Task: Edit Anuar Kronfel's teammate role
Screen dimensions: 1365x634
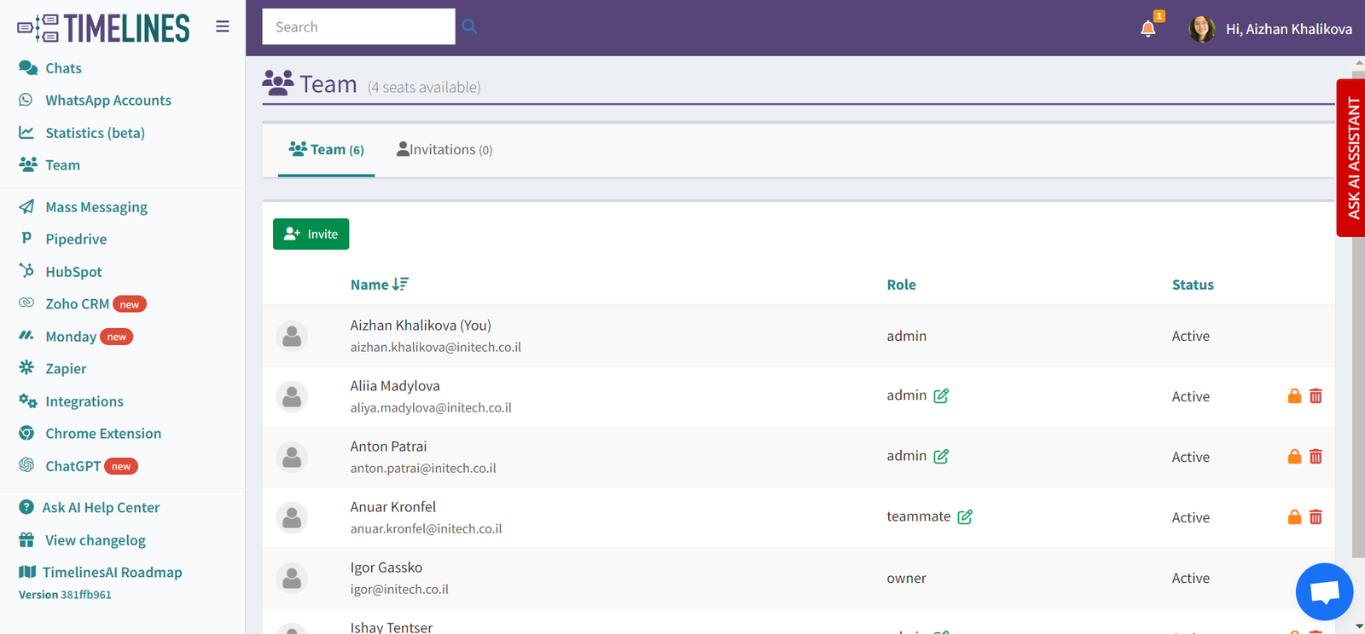Action: [x=965, y=517]
